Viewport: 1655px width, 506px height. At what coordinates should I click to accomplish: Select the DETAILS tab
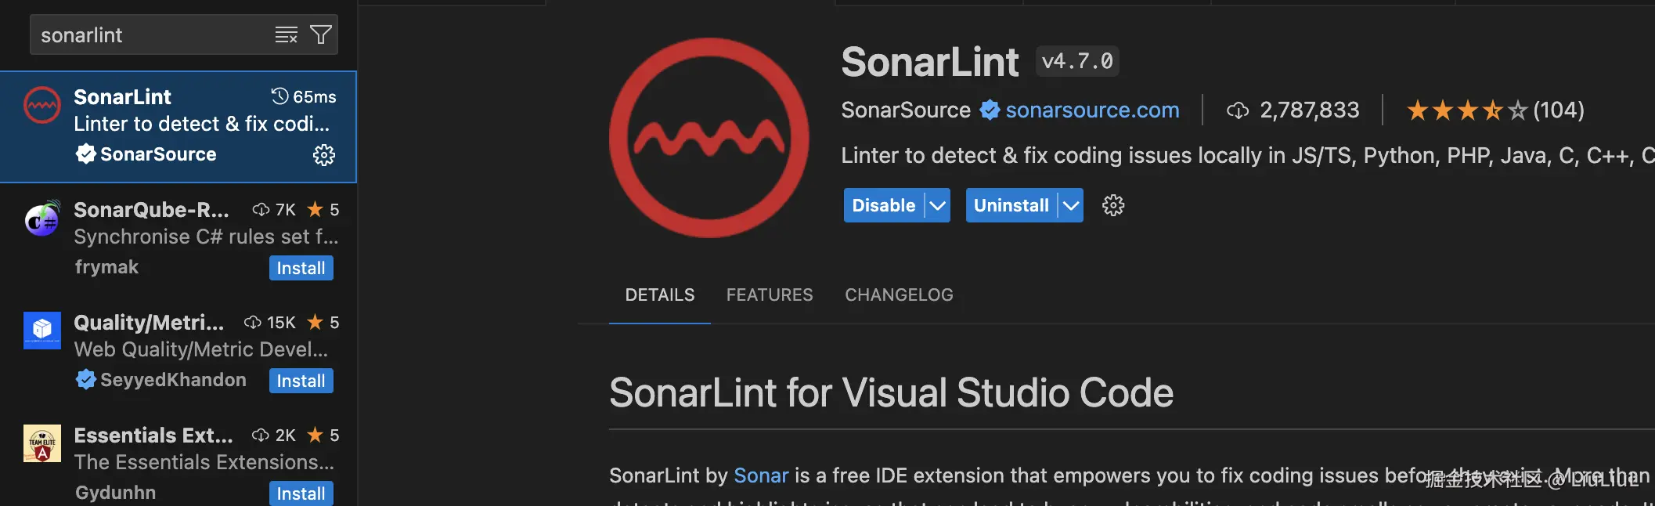pyautogui.click(x=660, y=295)
